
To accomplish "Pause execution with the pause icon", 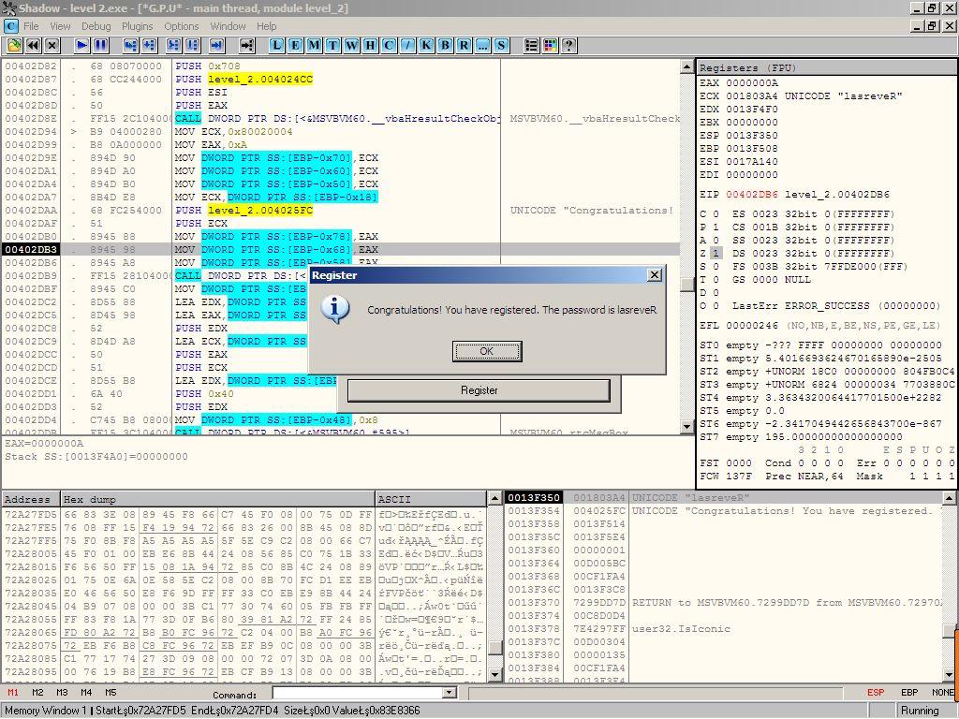I will coord(100,45).
